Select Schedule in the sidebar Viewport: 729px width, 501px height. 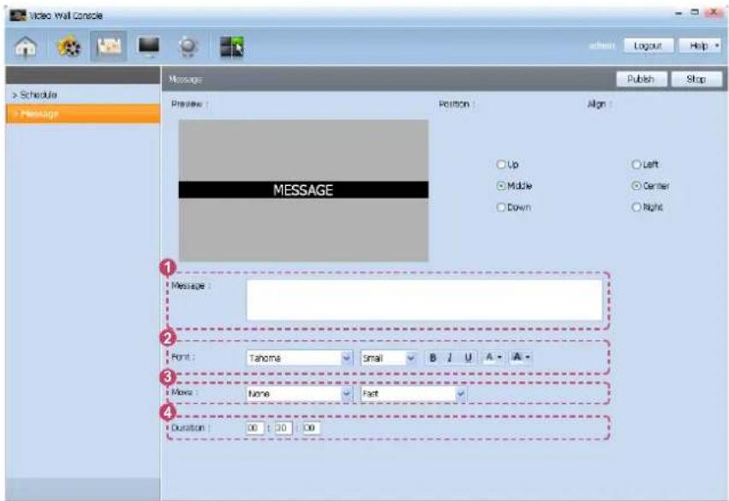click(83, 95)
